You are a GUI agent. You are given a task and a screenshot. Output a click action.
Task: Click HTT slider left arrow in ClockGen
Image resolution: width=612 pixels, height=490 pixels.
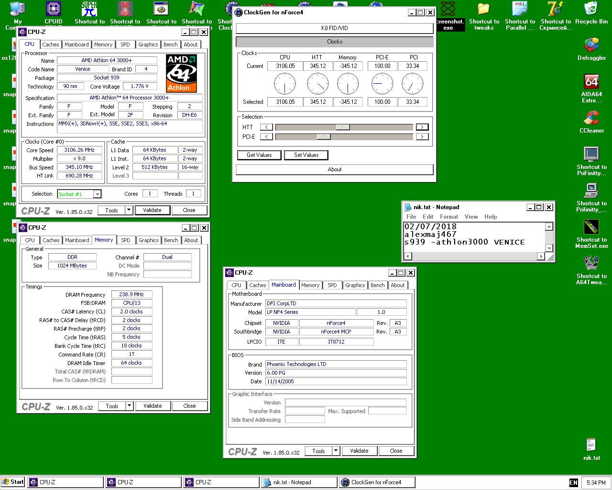pos(266,127)
